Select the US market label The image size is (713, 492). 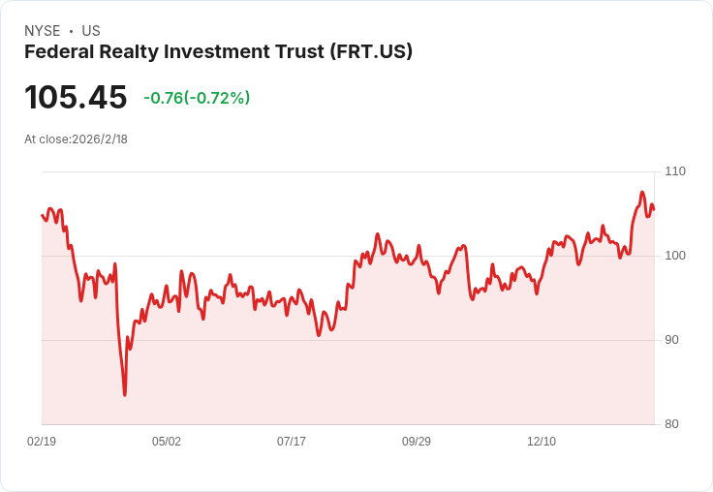pos(91,31)
